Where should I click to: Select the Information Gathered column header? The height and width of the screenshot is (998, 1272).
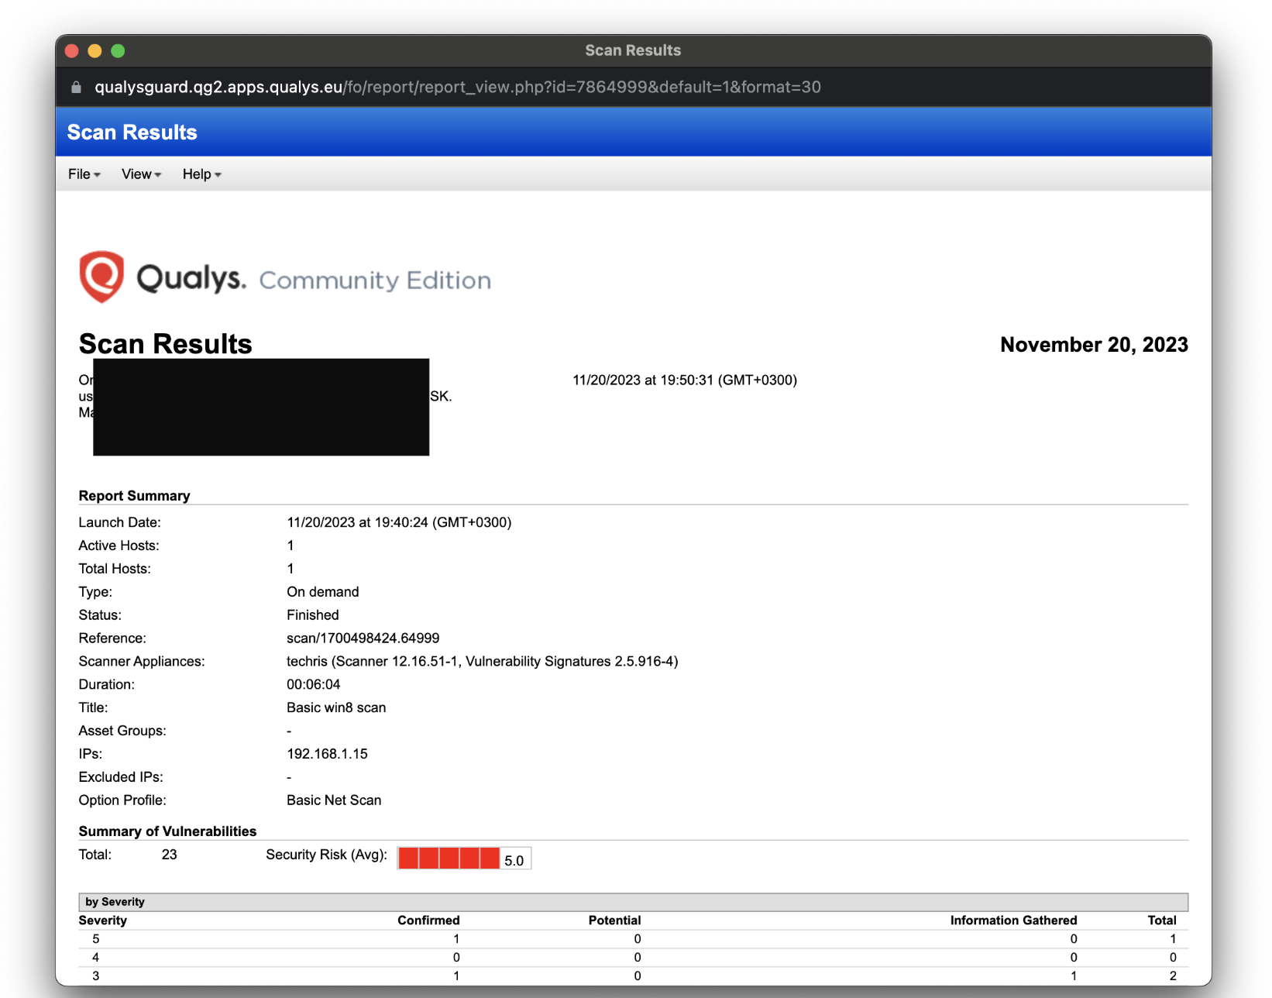1013,921
